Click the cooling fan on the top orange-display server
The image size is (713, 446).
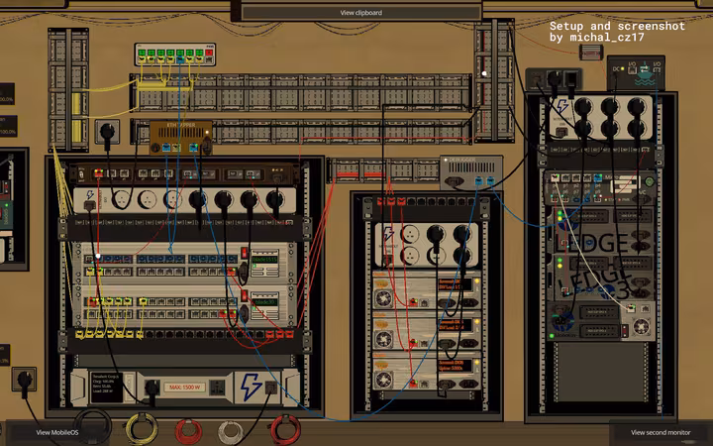click(x=383, y=298)
